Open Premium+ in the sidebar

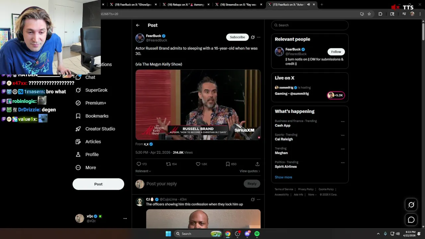[x=91, y=103]
